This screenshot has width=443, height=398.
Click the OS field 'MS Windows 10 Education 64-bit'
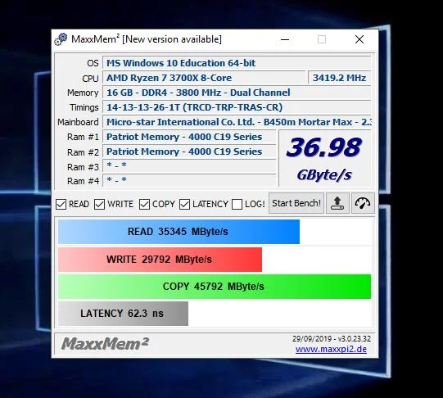[237, 63]
